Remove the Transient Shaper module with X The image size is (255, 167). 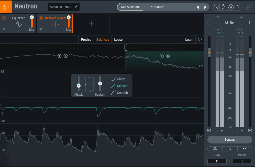(41, 29)
